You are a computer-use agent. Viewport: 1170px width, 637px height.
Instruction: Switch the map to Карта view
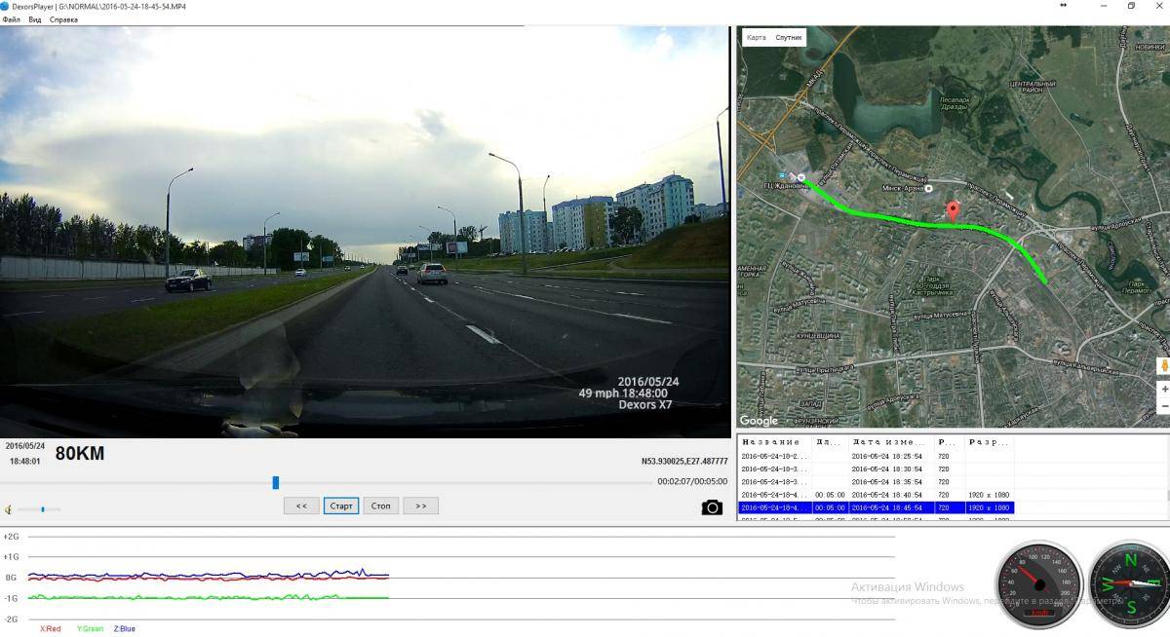[x=756, y=38]
